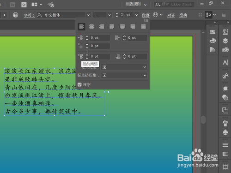Open the Transparency panel icon
The width and height of the screenshot is (231, 173).
(225, 97)
